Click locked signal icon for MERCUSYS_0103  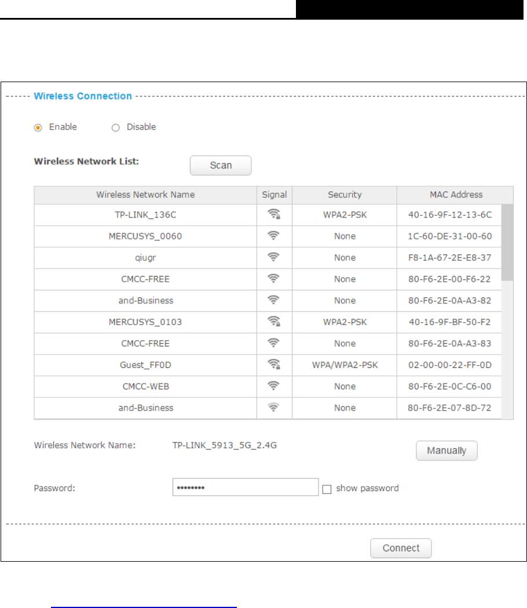(274, 322)
